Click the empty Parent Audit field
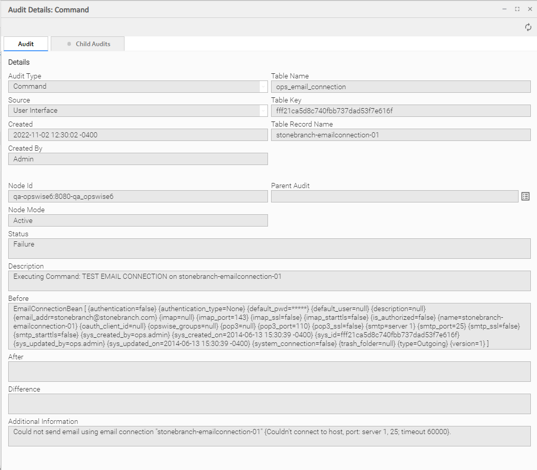The width and height of the screenshot is (537, 470). pos(394,196)
